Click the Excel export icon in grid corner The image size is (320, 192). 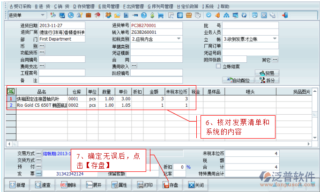coord(11,91)
